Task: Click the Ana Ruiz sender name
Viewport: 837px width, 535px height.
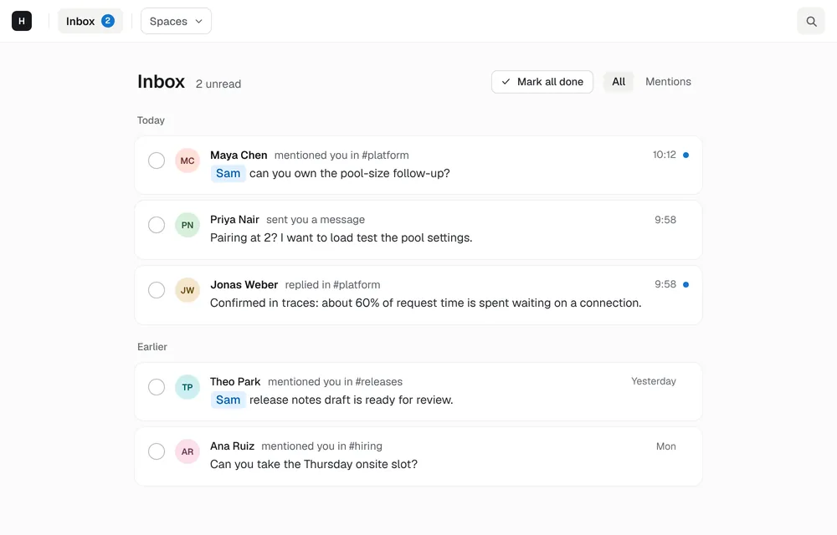Action: tap(232, 446)
